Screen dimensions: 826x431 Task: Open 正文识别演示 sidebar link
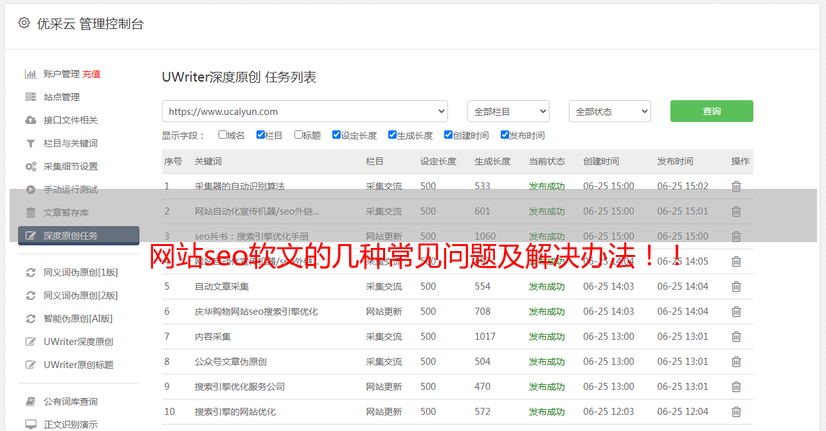(x=71, y=425)
